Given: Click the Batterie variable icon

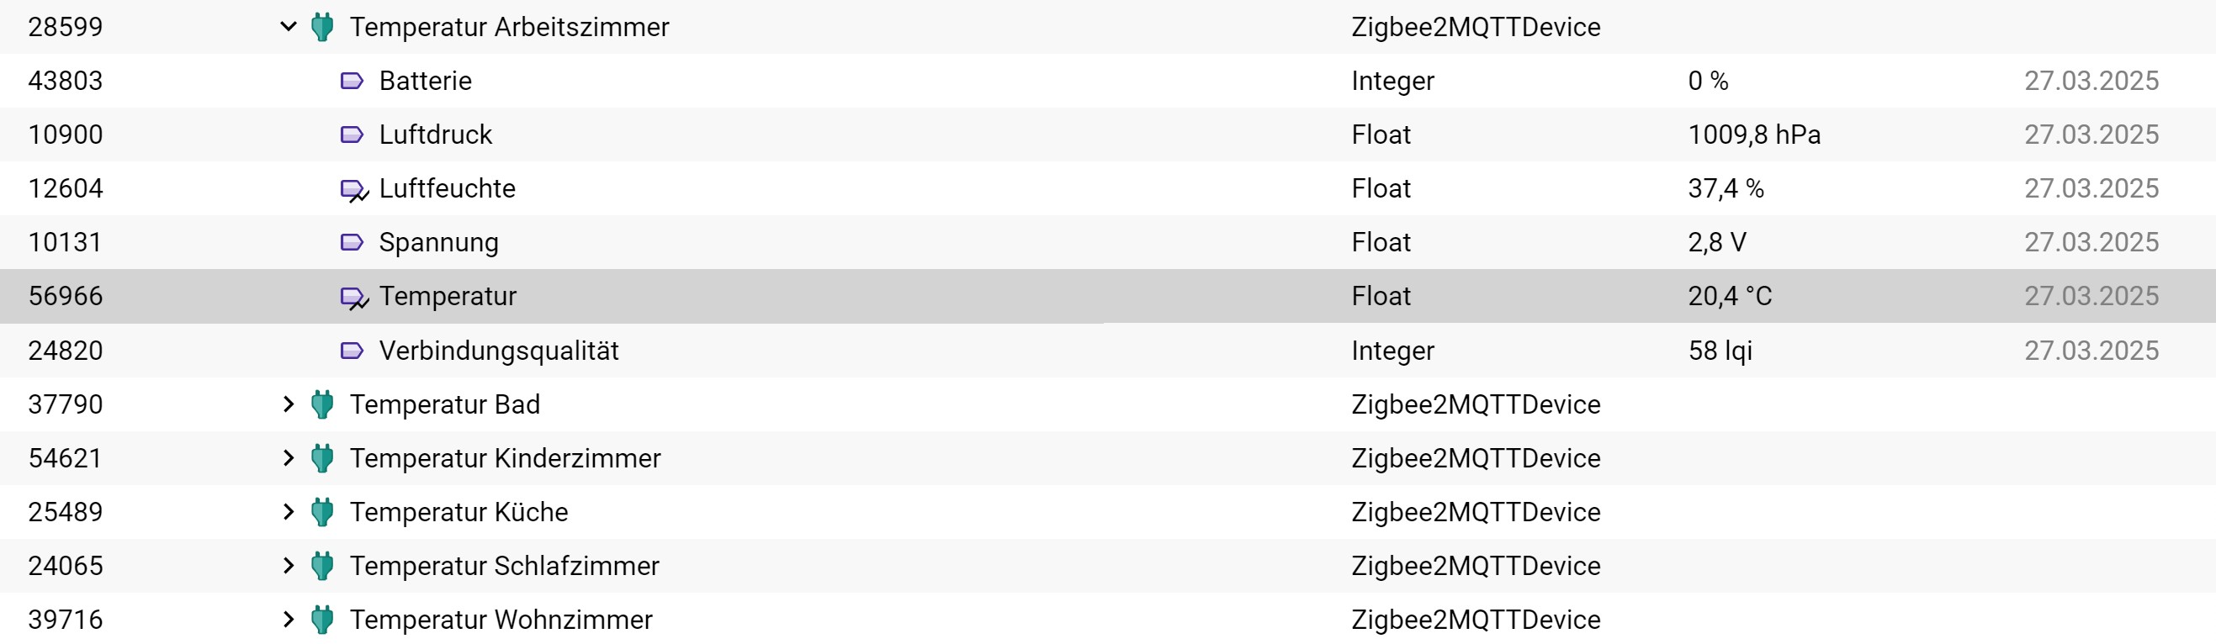Looking at the screenshot, I should [x=352, y=81].
